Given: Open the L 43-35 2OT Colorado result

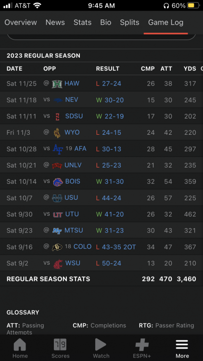Looking at the screenshot, I should pos(116,247).
